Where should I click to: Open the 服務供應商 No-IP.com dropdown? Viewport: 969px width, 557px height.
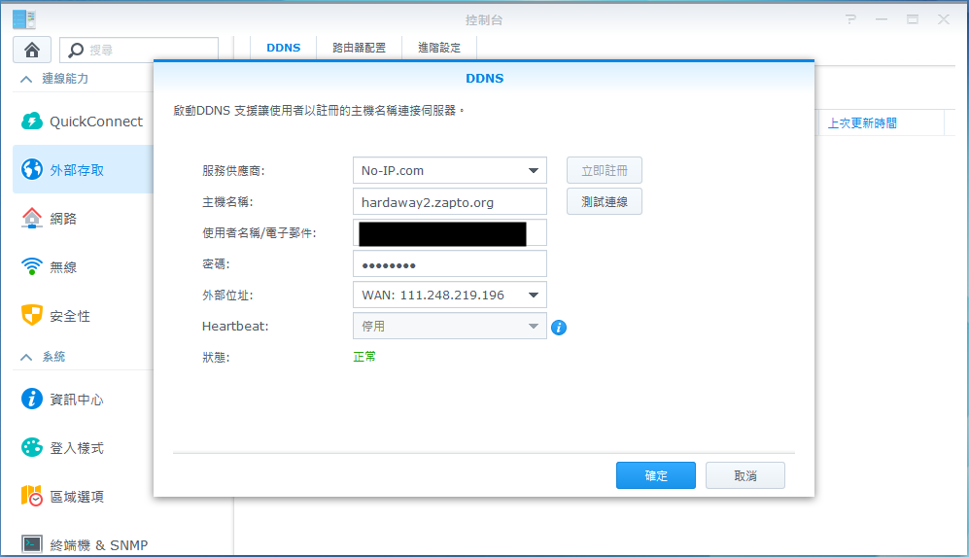point(449,171)
